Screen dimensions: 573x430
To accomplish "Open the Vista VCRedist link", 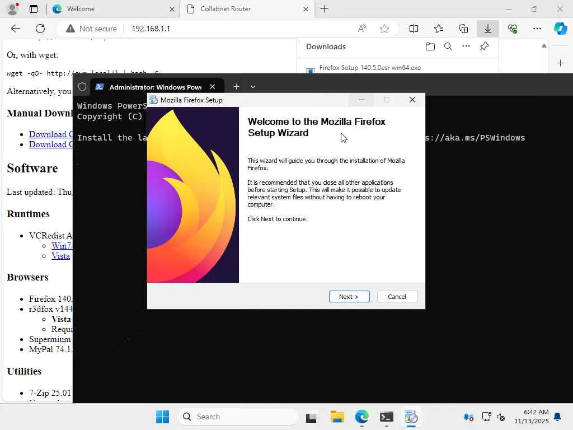I will click(60, 256).
